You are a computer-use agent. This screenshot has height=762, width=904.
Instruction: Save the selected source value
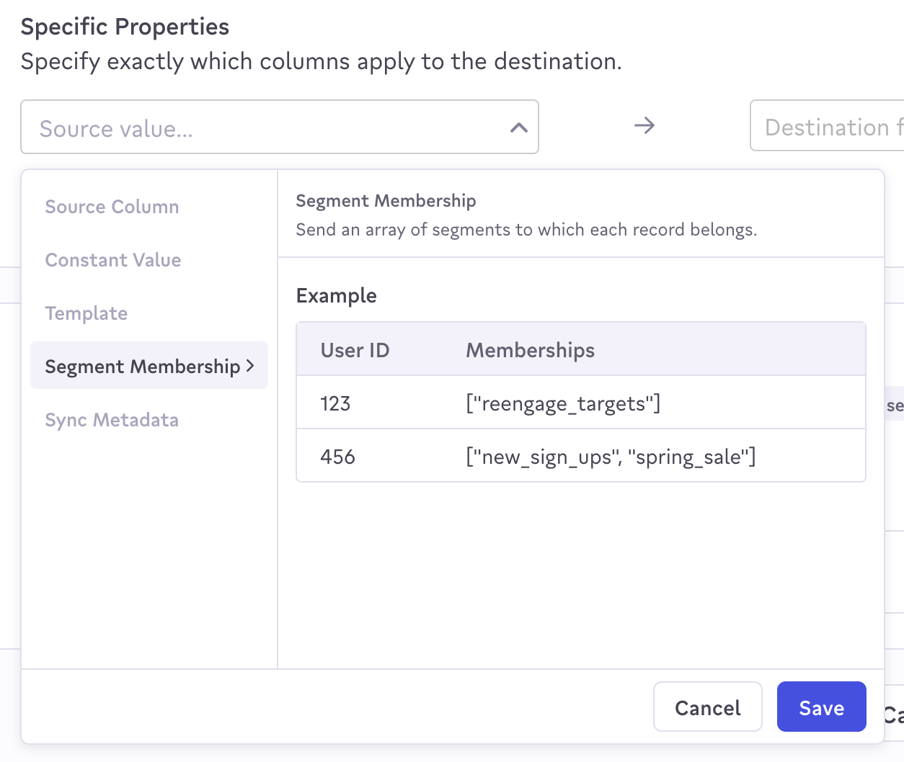[821, 707]
